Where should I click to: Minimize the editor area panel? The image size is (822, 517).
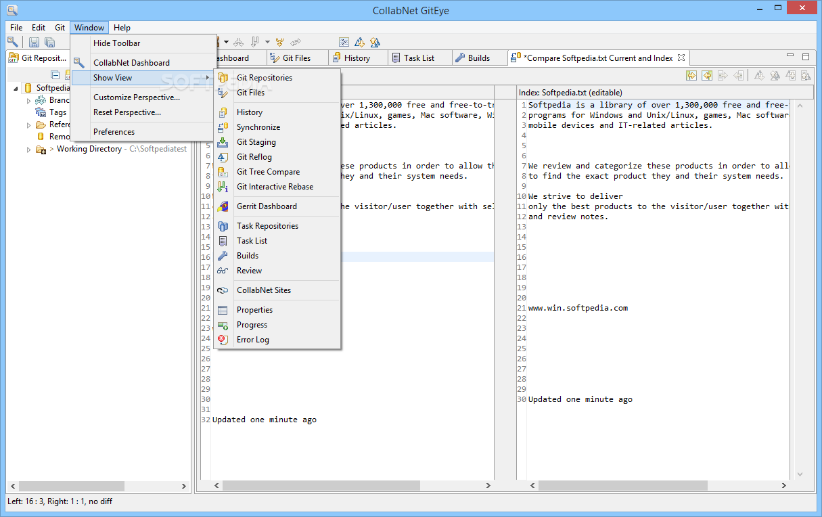(x=790, y=56)
